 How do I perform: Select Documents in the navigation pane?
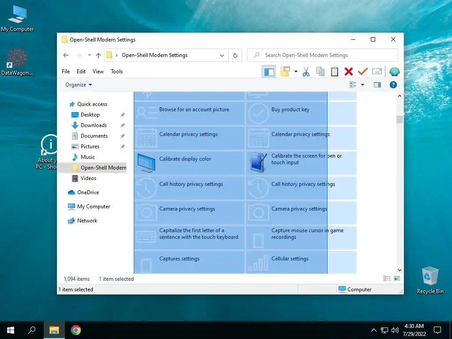[94, 136]
